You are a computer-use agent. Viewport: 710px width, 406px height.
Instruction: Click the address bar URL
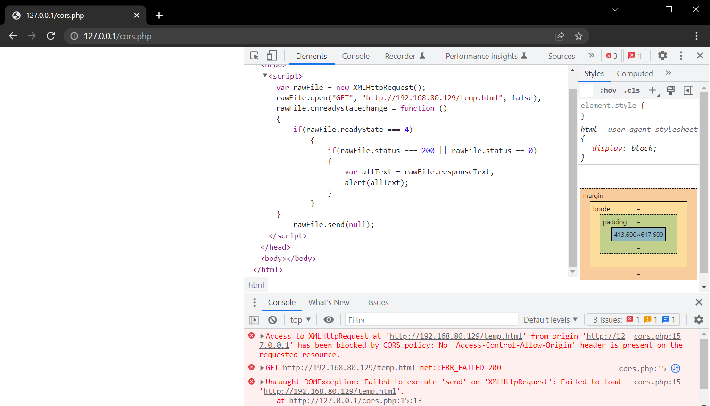117,36
